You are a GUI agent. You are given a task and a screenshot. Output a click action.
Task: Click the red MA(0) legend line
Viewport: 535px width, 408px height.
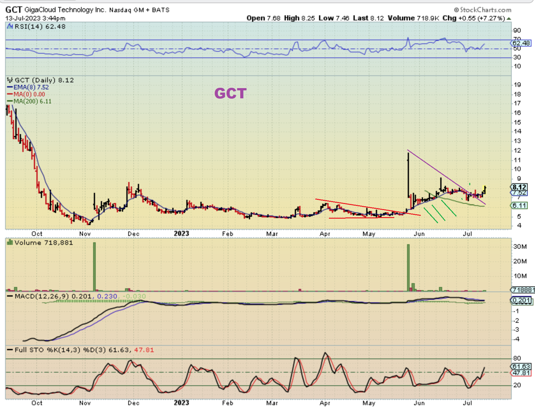coord(10,94)
